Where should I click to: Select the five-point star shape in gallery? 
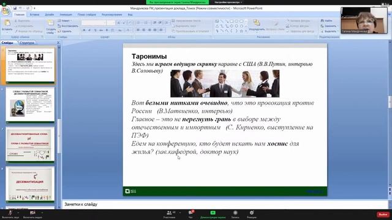tap(241, 31)
